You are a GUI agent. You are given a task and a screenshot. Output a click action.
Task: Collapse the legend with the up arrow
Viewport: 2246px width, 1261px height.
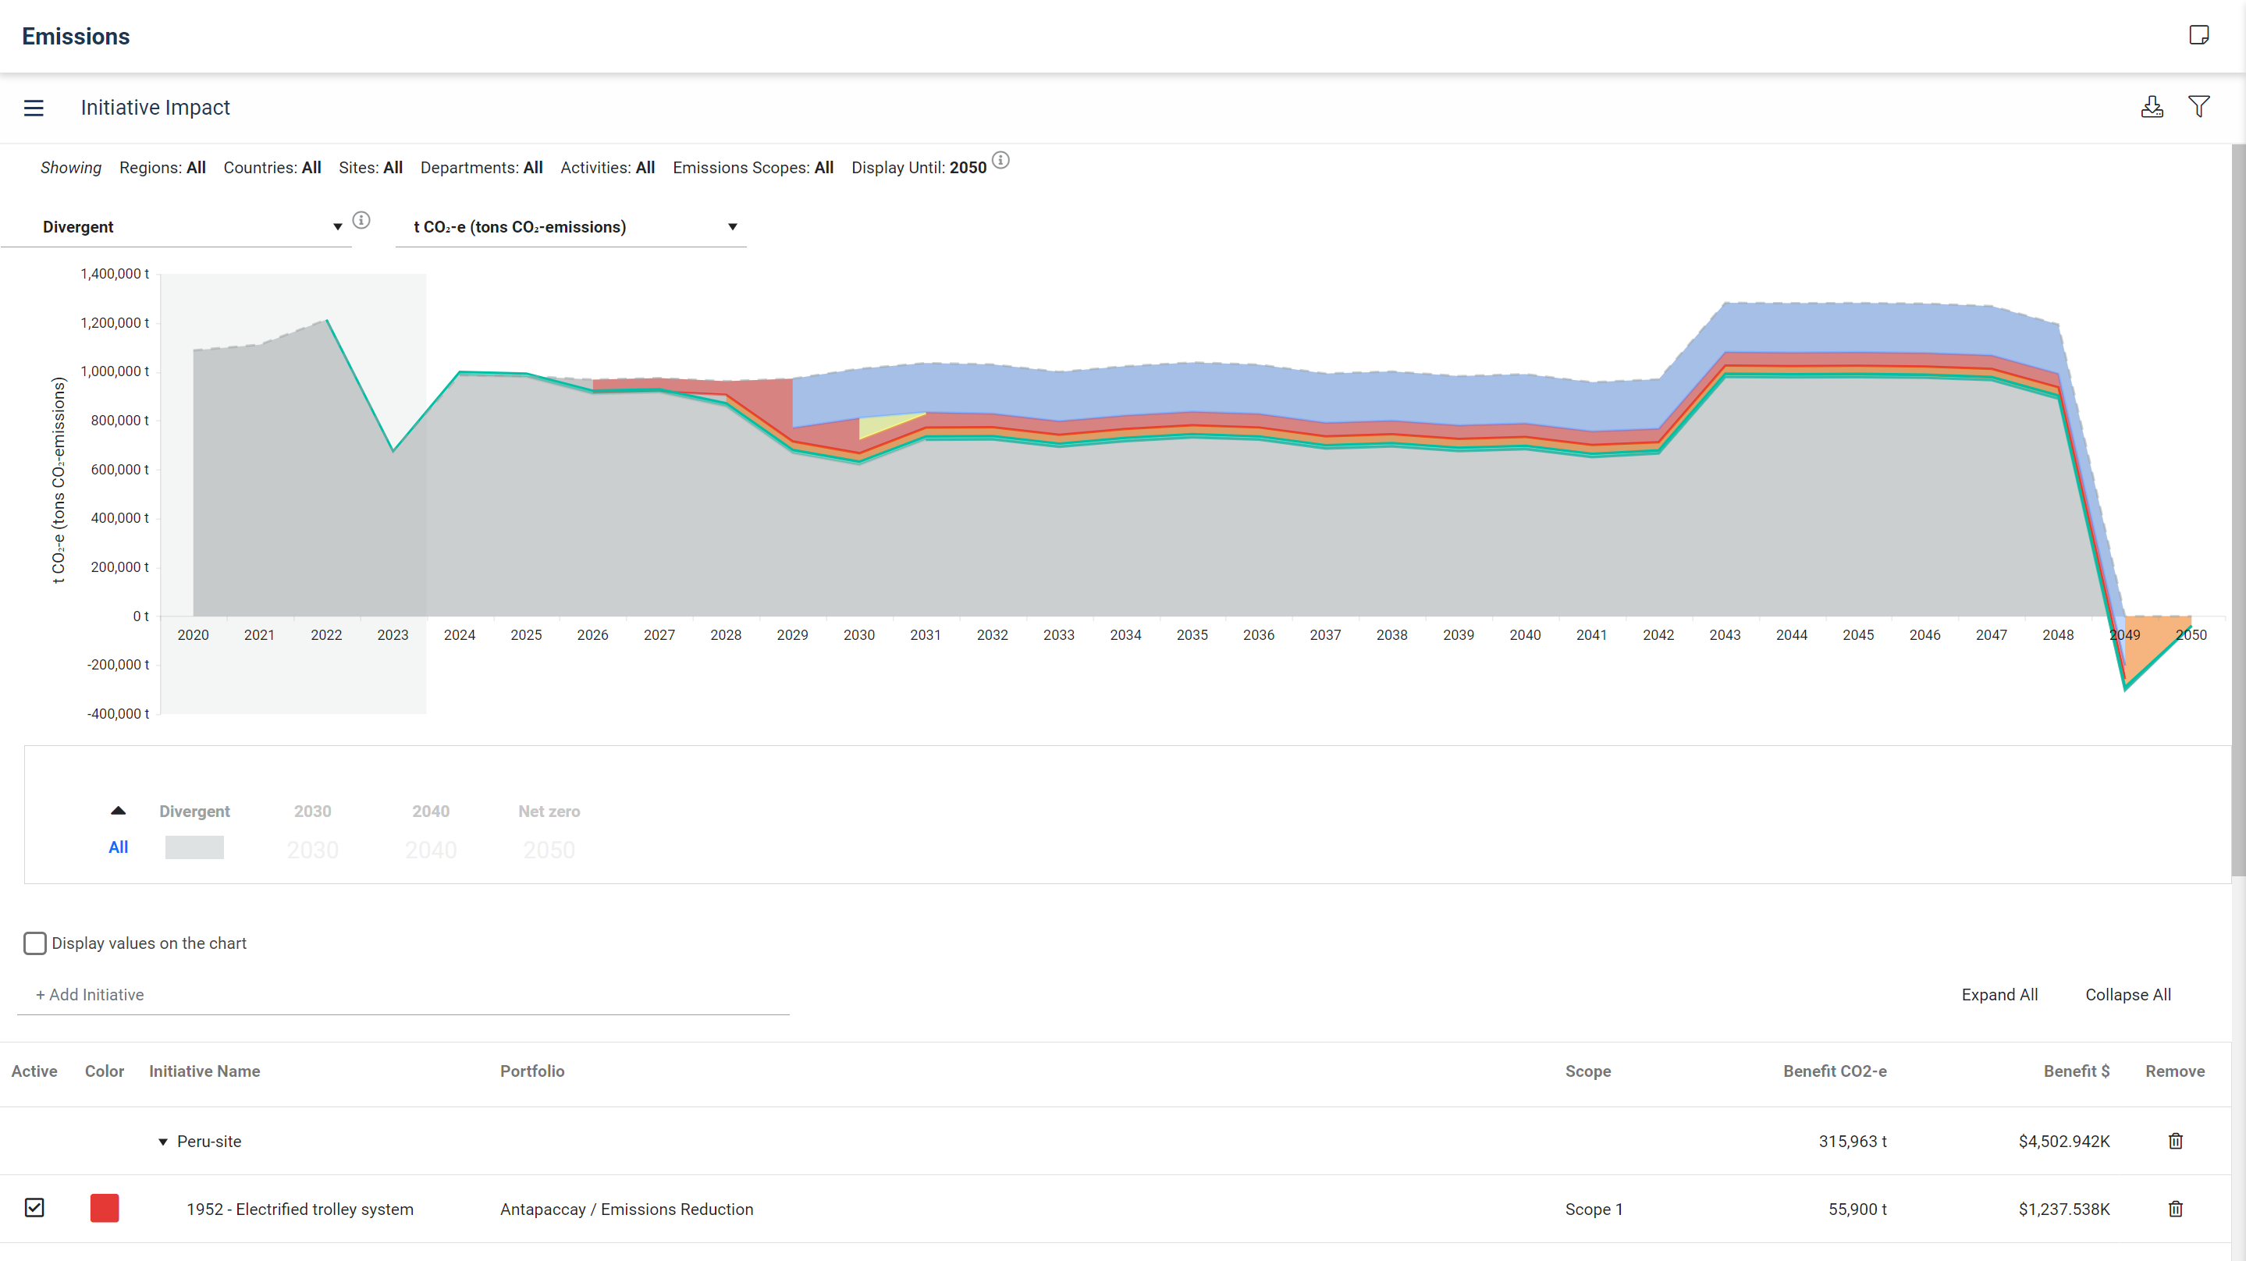coord(119,811)
